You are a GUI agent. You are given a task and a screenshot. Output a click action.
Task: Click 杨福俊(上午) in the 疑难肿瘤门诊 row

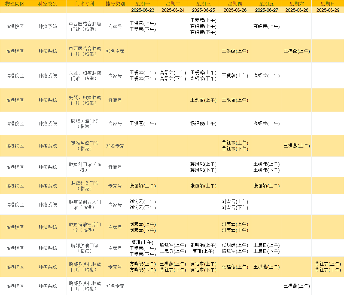coord(203,124)
